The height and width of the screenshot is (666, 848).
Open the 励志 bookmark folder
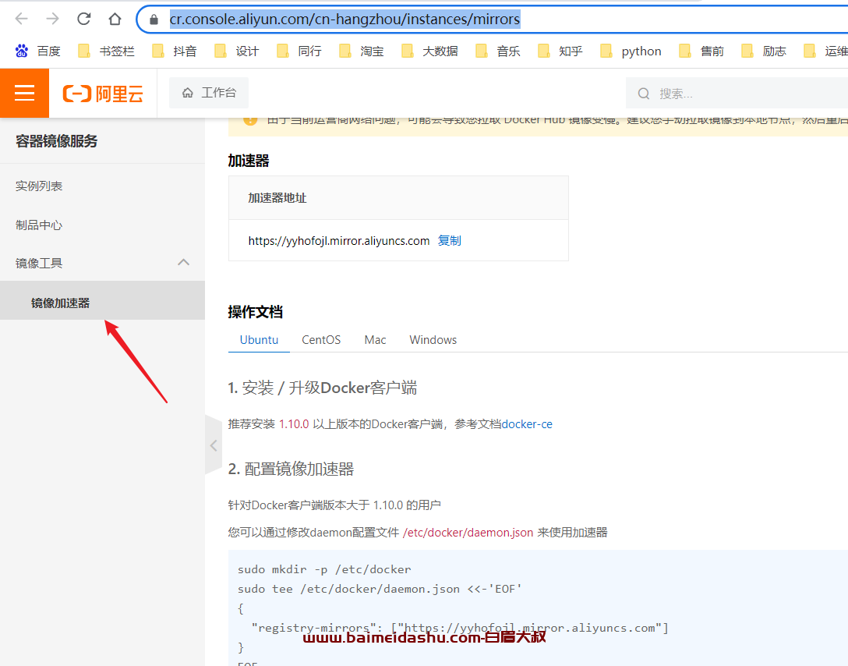[764, 51]
